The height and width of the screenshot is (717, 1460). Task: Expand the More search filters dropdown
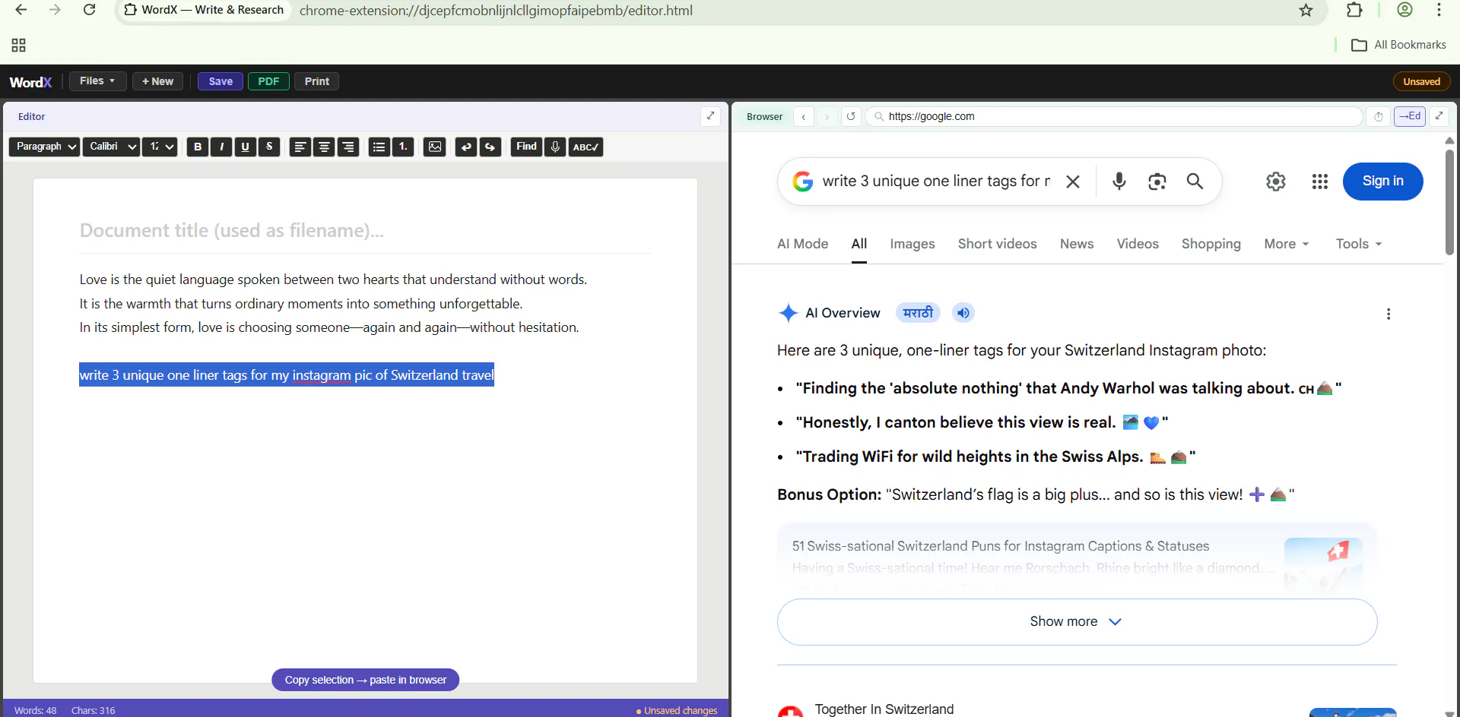point(1287,244)
